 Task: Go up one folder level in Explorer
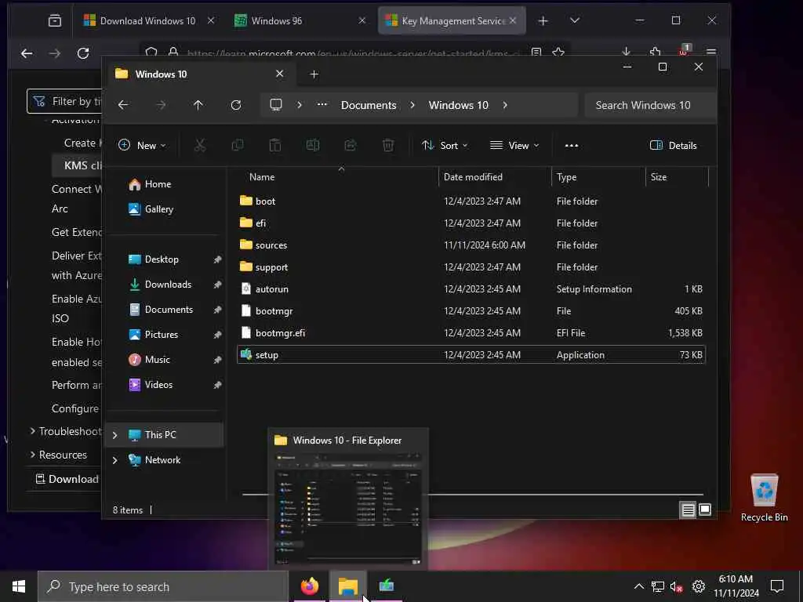pos(198,105)
